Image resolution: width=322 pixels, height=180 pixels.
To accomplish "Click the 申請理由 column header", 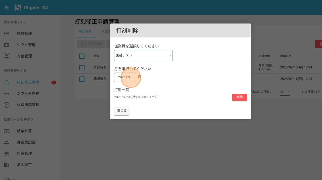I will pyautogui.click(x=264, y=56).
